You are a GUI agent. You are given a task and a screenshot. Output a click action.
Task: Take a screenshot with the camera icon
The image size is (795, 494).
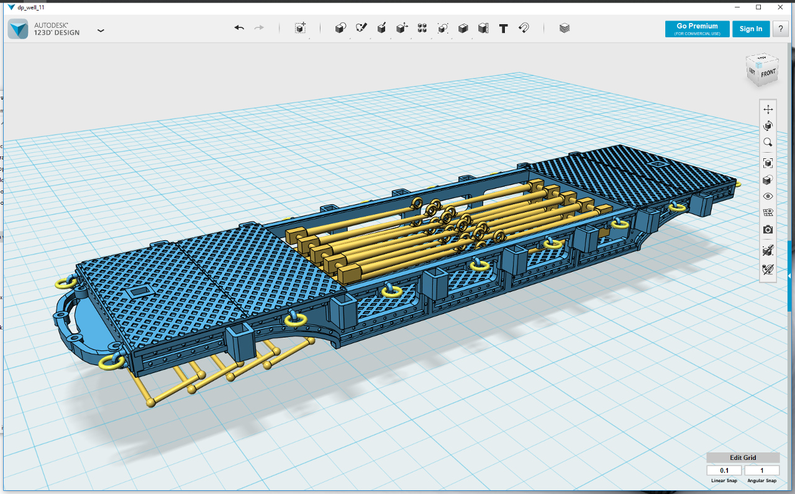768,230
